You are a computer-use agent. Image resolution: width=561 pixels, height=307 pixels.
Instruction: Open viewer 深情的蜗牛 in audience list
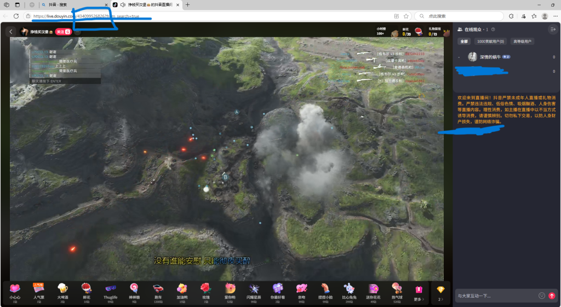tap(506, 57)
